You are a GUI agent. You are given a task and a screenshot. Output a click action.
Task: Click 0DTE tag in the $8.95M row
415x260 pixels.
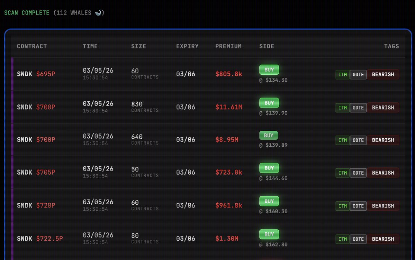tap(358, 140)
